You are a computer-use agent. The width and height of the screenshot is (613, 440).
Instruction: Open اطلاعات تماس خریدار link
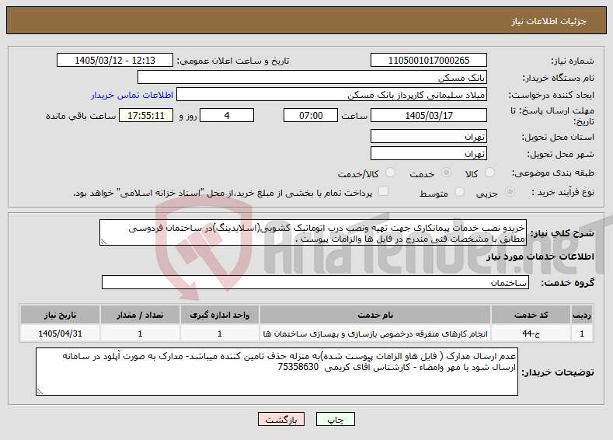(x=132, y=95)
